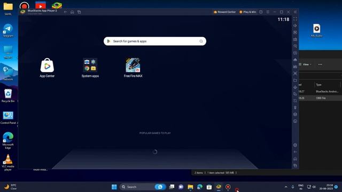Show hidden system tray icons
The width and height of the screenshot is (342, 192).
286,187
